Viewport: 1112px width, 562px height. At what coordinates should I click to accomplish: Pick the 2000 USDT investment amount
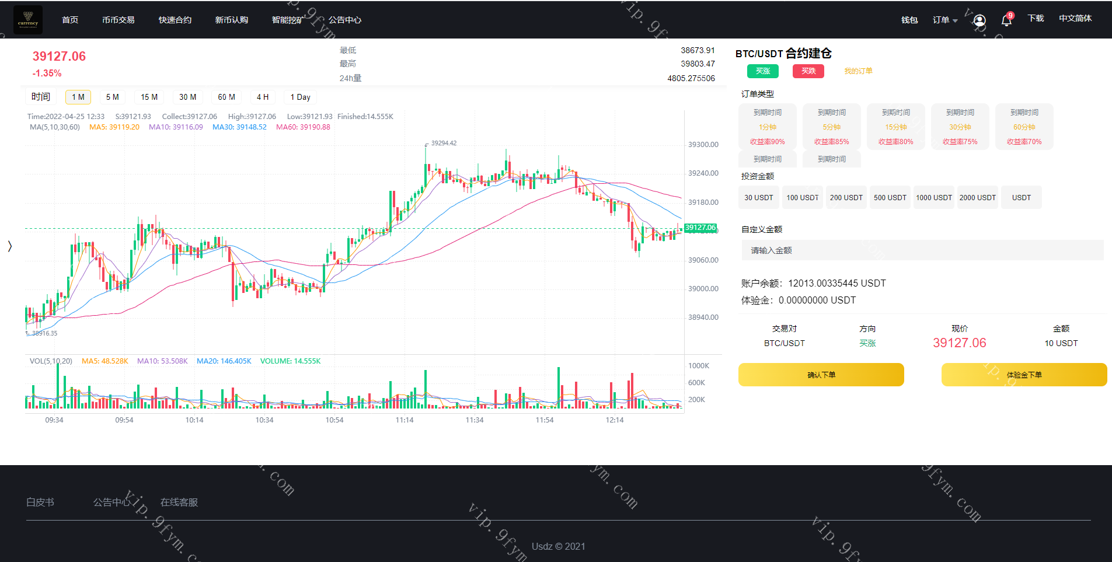click(977, 198)
